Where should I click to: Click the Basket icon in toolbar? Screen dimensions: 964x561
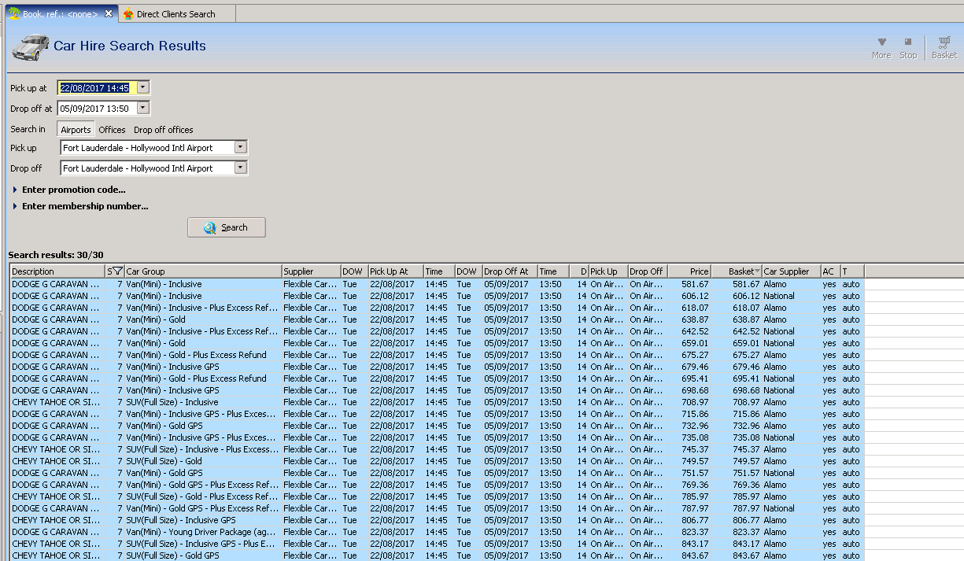pos(944,43)
